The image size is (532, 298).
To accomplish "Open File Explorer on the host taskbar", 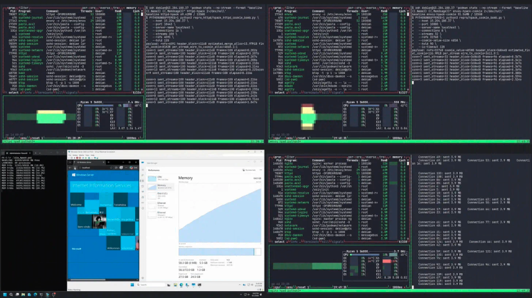I will tap(23, 295).
